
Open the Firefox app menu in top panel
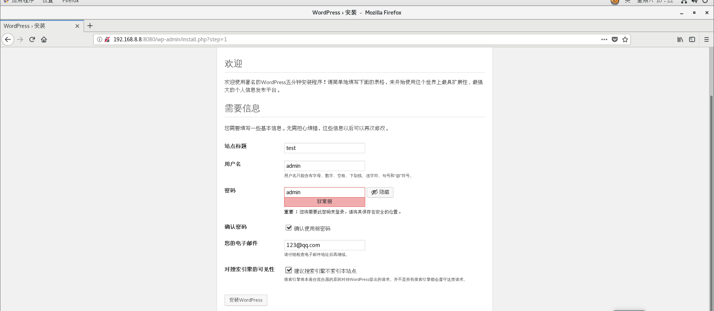[71, 1]
